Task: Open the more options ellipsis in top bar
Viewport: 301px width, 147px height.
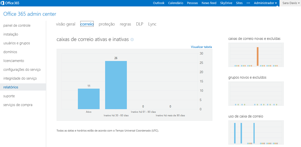Action: click(x=248, y=3)
